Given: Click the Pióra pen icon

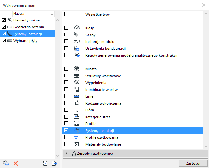Looking at the screenshot, I should [x=77, y=110].
